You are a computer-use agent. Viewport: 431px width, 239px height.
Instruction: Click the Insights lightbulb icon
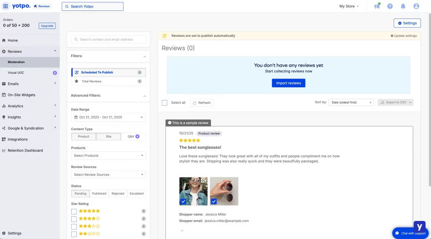4,117
